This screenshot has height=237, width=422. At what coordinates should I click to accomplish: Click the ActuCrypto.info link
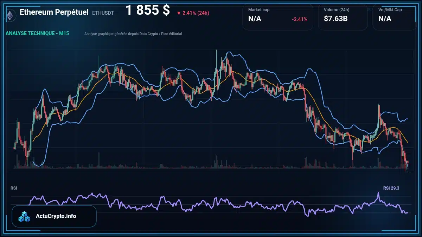(x=56, y=216)
